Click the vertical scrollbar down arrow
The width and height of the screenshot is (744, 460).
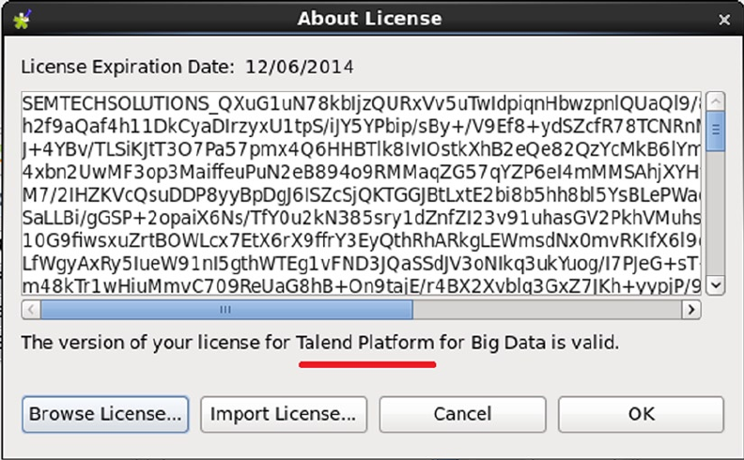click(x=715, y=284)
